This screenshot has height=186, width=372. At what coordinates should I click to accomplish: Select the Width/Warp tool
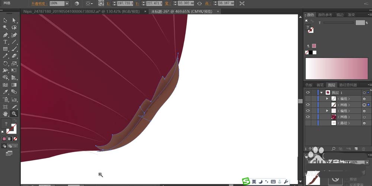[x=5, y=70]
